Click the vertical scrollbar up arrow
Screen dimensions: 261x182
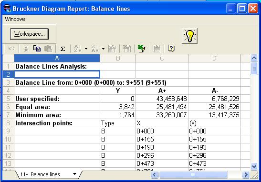tap(254, 58)
